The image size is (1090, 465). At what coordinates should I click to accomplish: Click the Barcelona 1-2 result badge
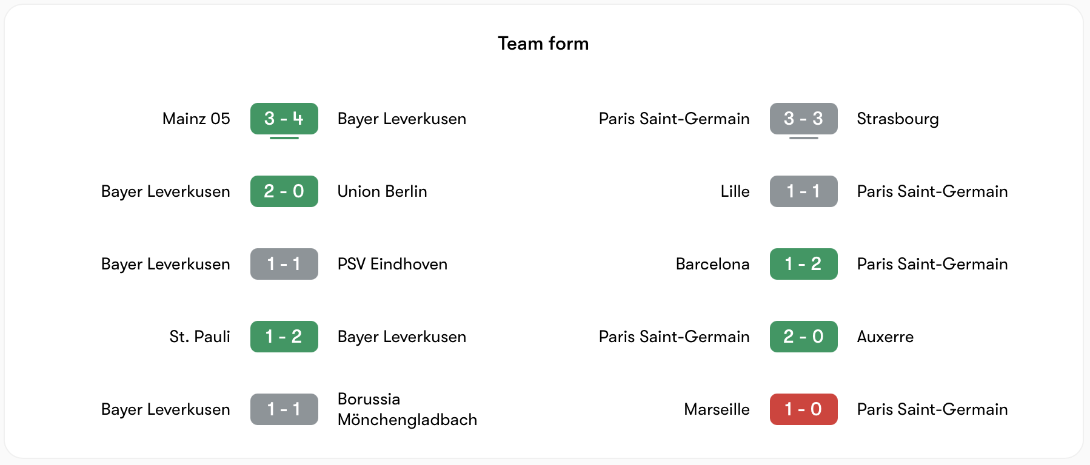point(803,264)
